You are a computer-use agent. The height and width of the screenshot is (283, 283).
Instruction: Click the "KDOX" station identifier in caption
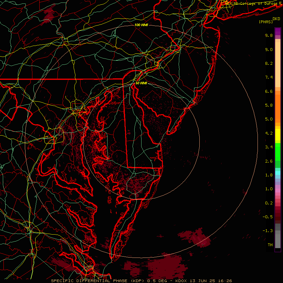coord(180,281)
